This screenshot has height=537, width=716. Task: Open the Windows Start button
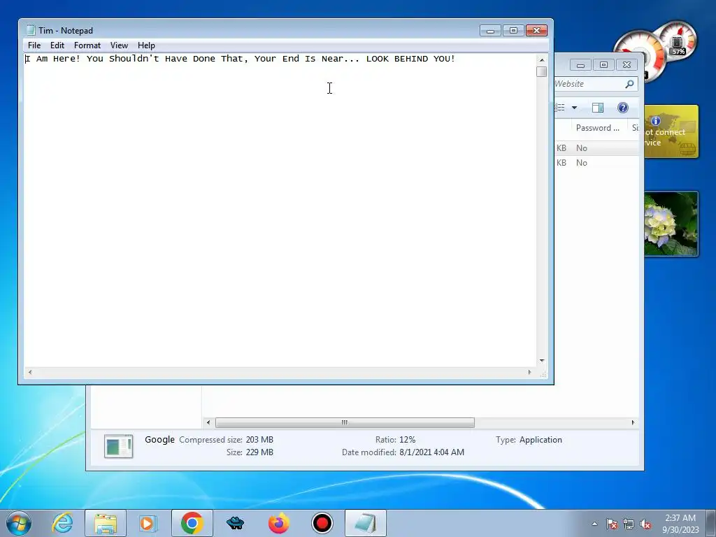point(18,523)
